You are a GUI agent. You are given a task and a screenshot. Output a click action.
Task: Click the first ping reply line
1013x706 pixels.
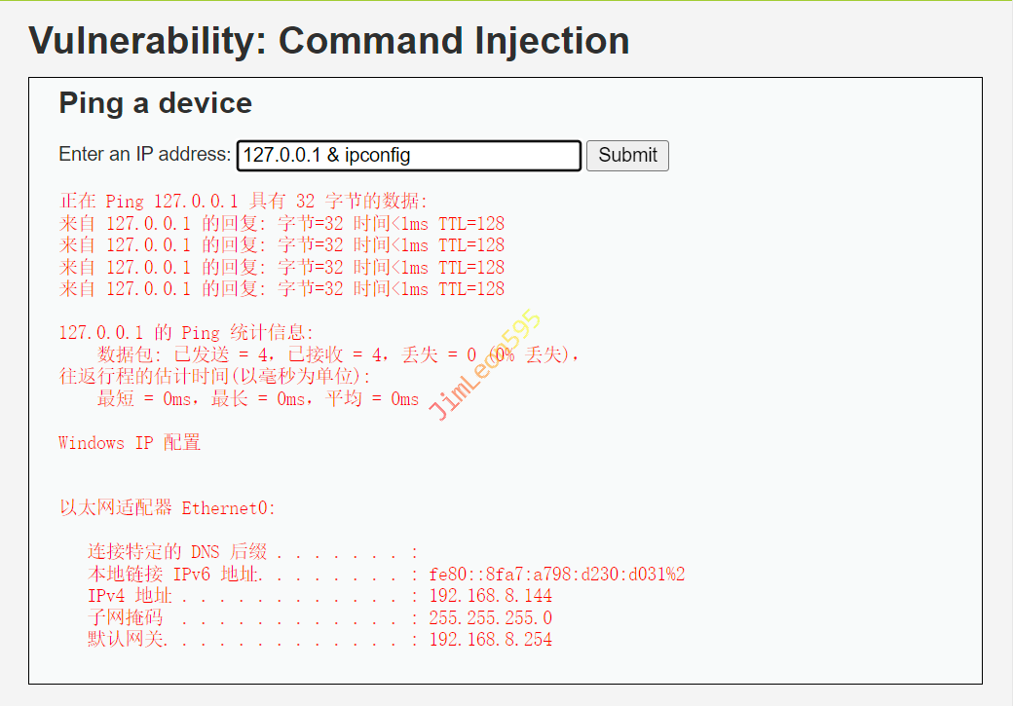282,223
